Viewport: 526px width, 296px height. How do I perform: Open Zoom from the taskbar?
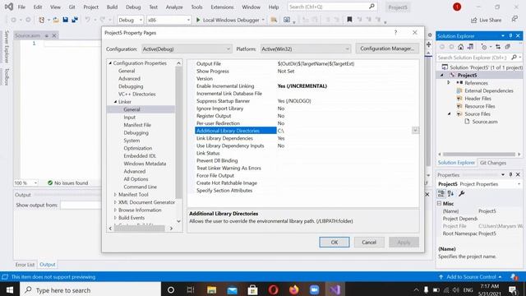[x=314, y=289]
